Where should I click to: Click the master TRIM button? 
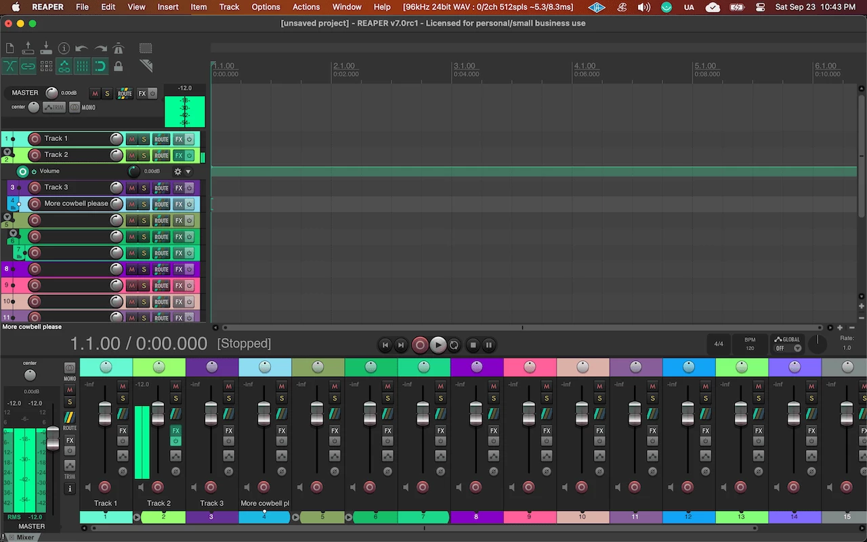coord(54,107)
